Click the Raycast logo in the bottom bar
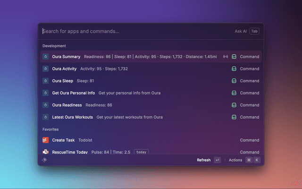Image resolution: width=302 pixels, height=189 pixels. (x=45, y=160)
